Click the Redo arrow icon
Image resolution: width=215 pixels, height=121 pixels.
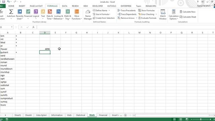coord(15,2)
